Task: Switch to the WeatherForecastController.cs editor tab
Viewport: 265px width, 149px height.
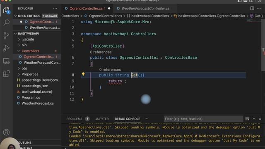Action: coord(145,8)
